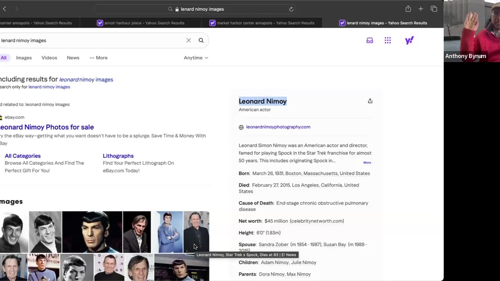Click the Children Adam Nimoy, Julie Nimoy text
Viewport: 500px width, 281px height.
[x=277, y=262]
